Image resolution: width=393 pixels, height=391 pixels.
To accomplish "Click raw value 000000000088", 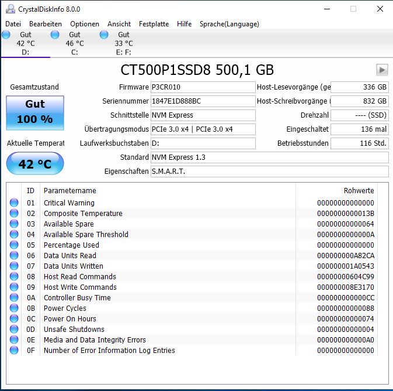I will (346, 308).
